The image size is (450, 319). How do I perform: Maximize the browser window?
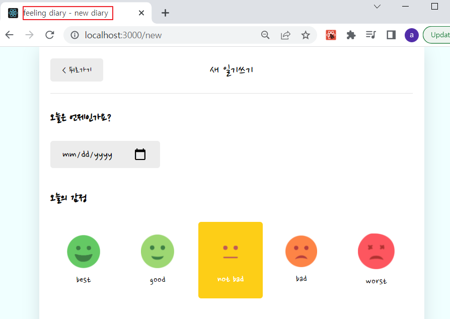[x=434, y=7]
